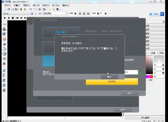Open the (O) options menu
The image size is (168, 122).
click(46, 5)
